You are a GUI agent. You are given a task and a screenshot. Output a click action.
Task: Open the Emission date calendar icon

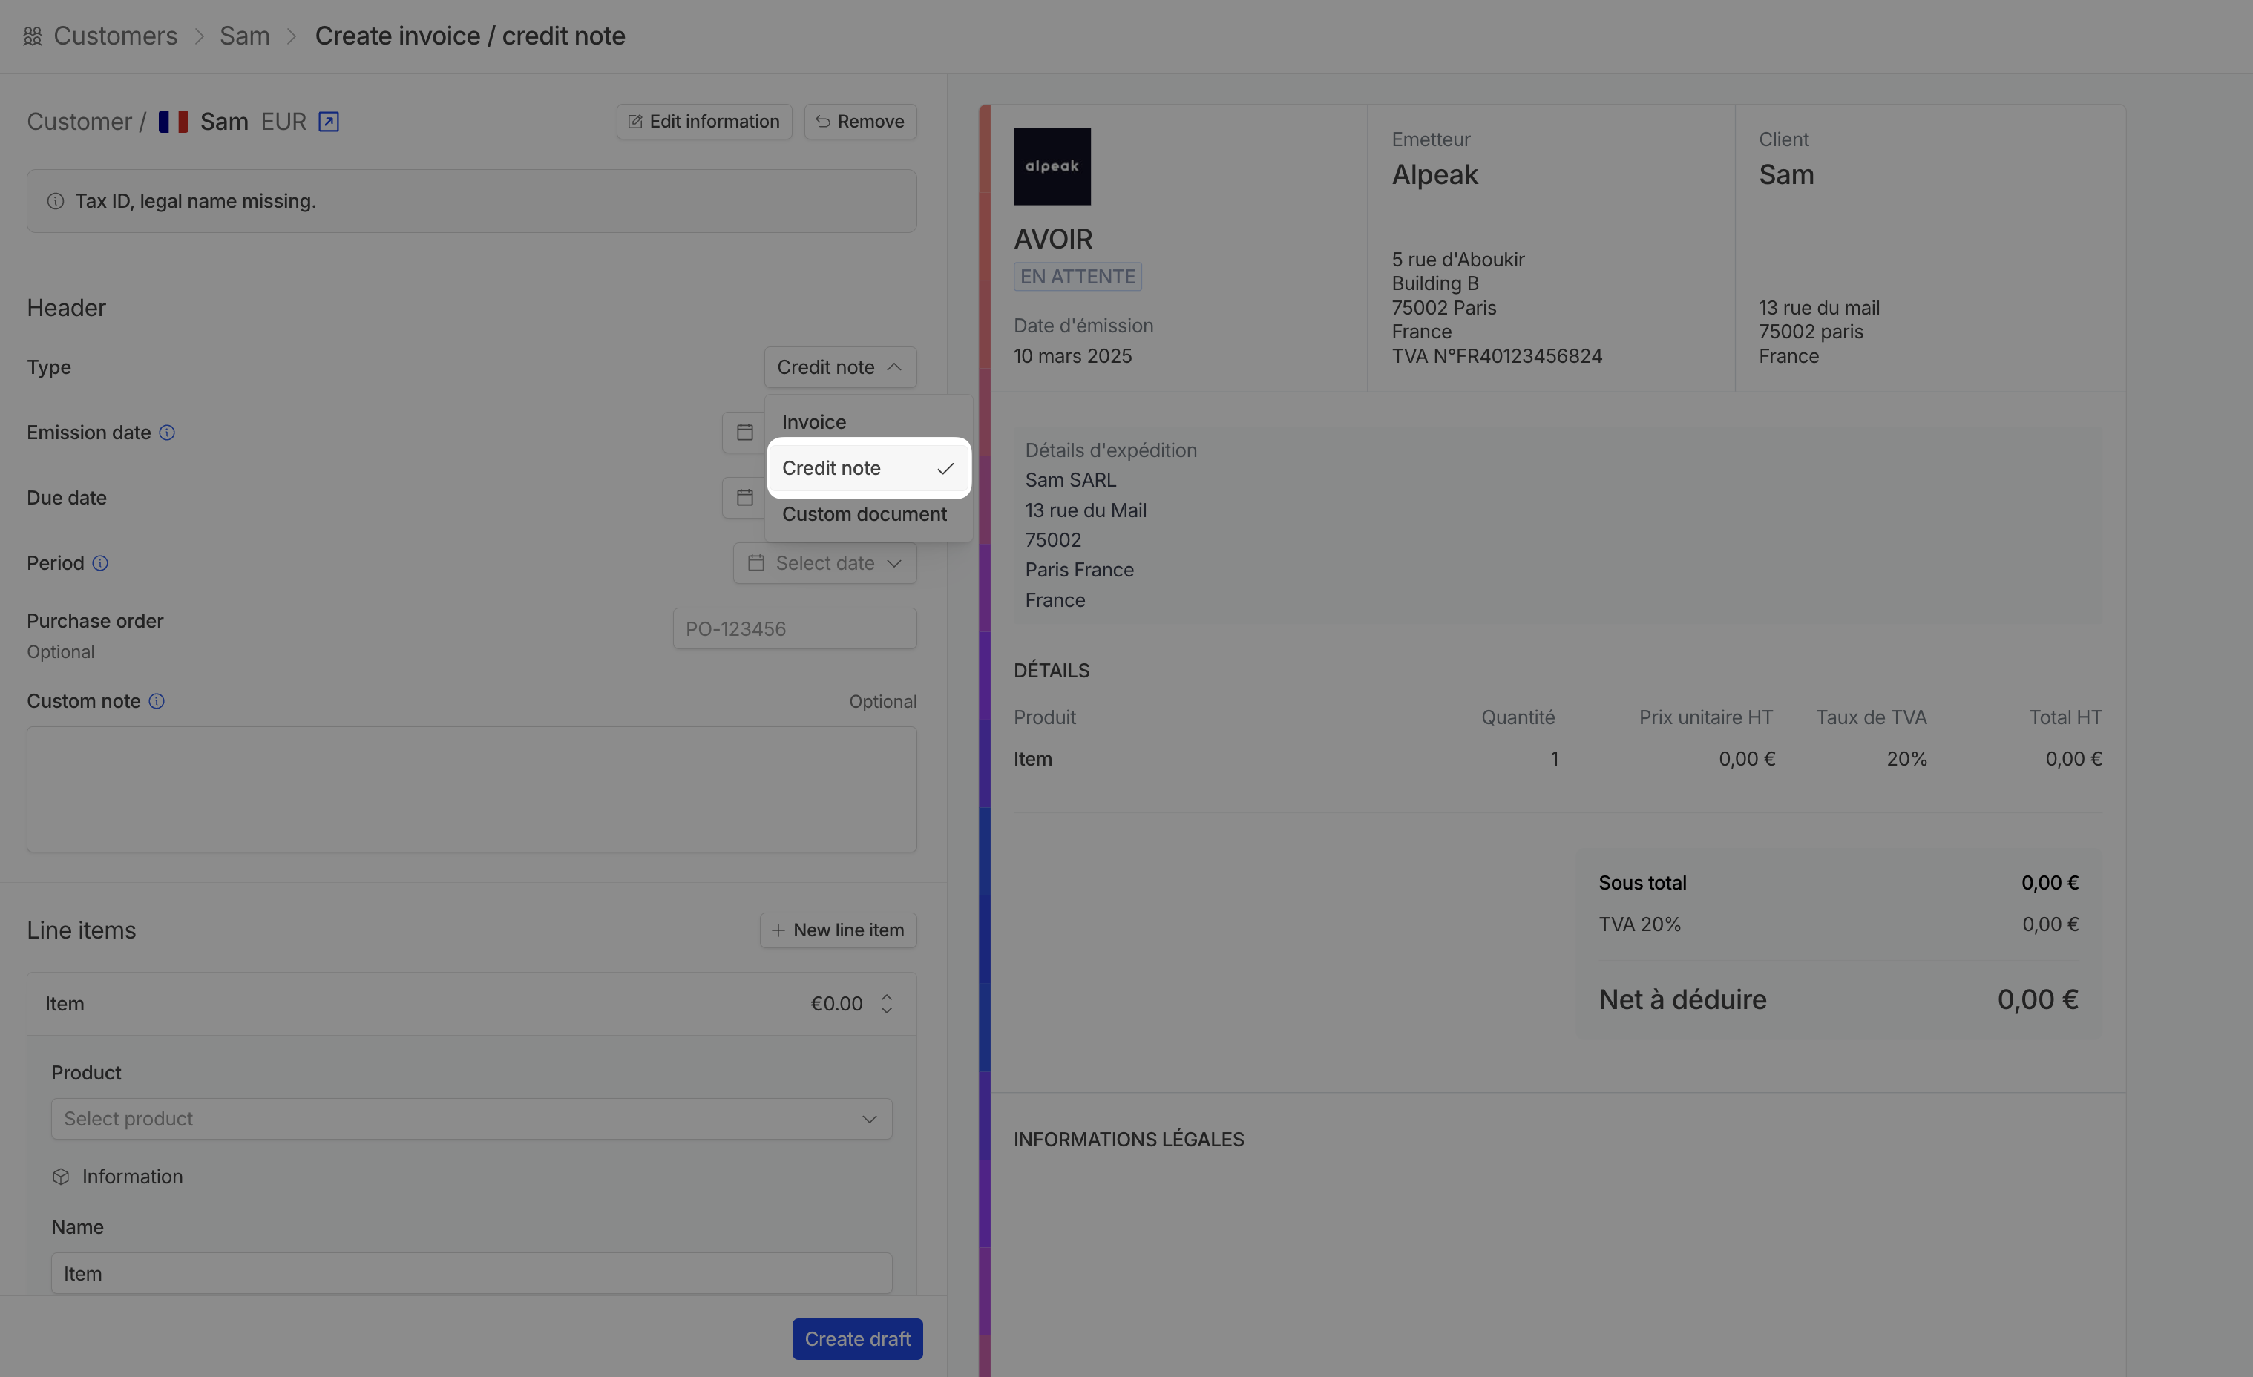click(744, 433)
